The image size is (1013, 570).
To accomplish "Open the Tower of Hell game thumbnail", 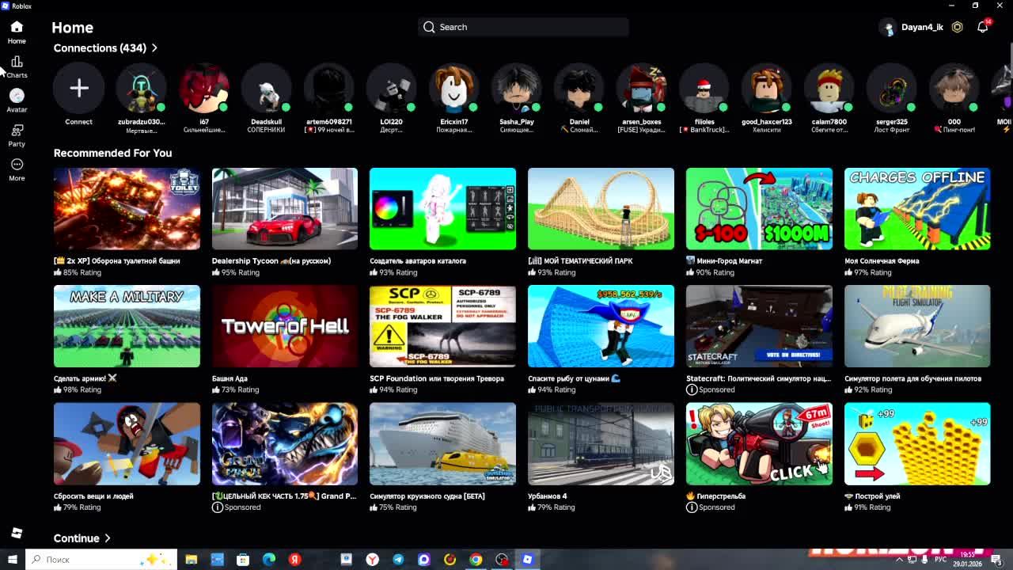I will coord(285,326).
